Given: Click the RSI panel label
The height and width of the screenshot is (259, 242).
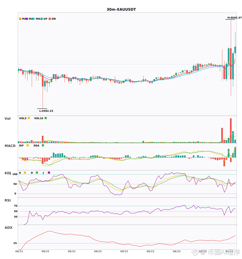Looking at the screenshot, I should click(x=8, y=200).
